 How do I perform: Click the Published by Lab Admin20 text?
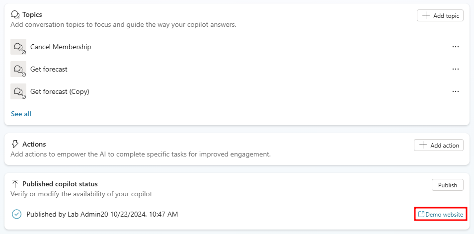(102, 214)
